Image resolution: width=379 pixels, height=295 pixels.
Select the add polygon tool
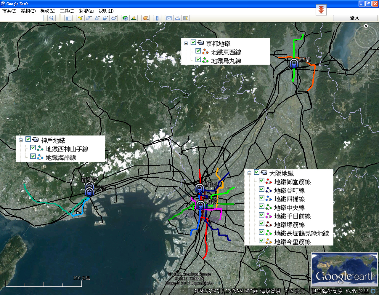(x=89, y=18)
